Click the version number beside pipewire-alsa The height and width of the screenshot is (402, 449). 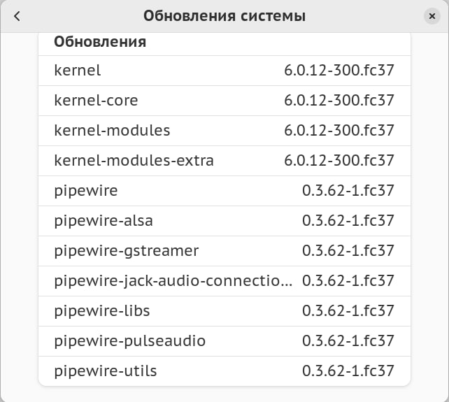coord(348,220)
